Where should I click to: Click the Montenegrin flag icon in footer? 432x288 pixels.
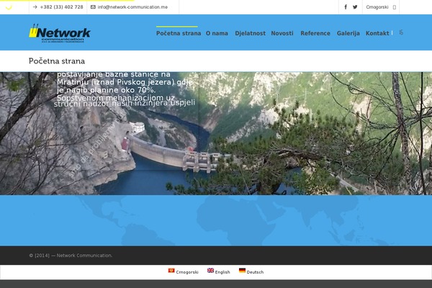[x=171, y=271]
